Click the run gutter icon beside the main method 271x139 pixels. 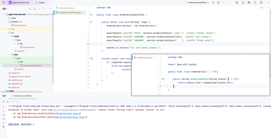pyautogui.click(x=92, y=22)
